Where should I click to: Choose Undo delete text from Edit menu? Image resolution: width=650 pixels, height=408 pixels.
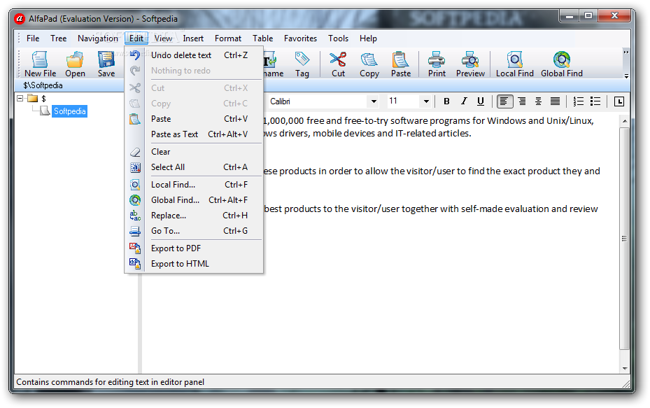[194, 55]
